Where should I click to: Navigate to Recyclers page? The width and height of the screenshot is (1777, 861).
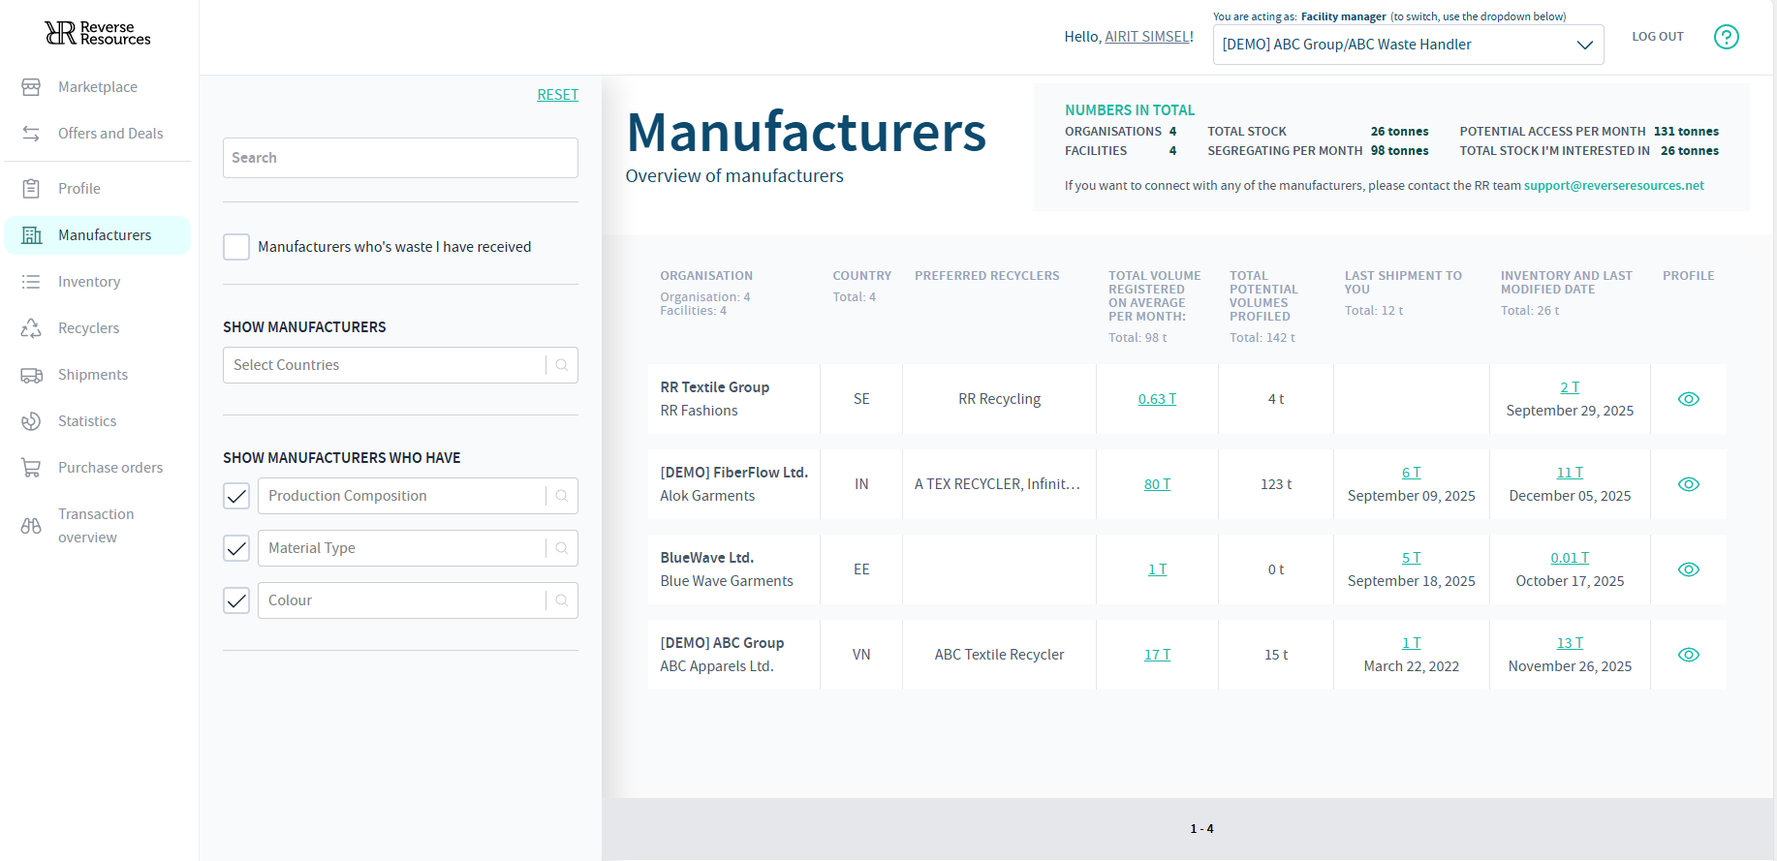[x=98, y=328]
